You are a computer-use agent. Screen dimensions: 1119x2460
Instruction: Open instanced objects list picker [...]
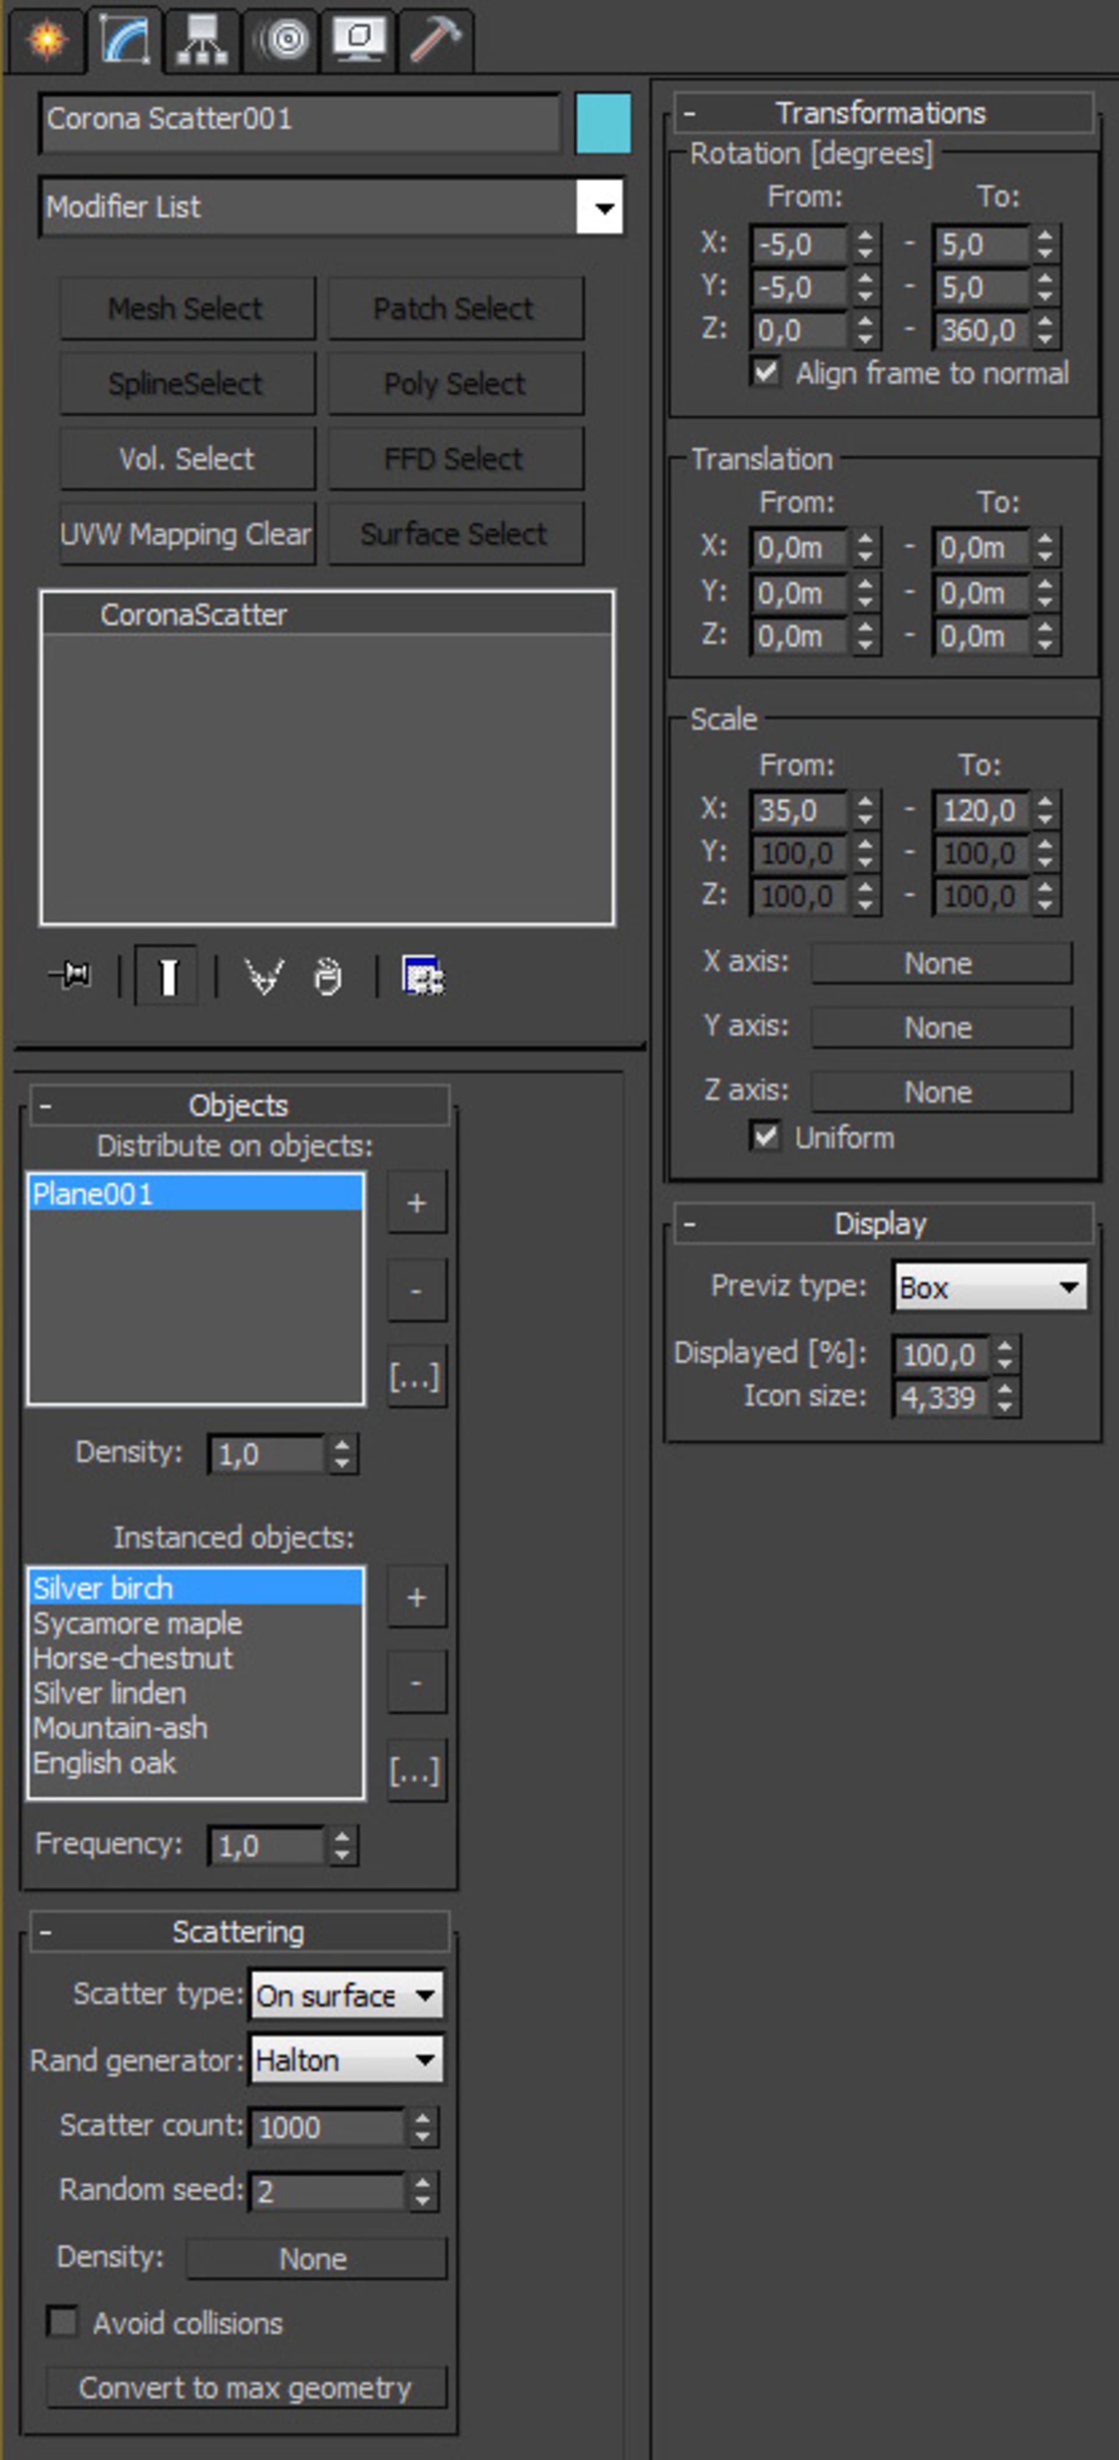pos(417,1771)
